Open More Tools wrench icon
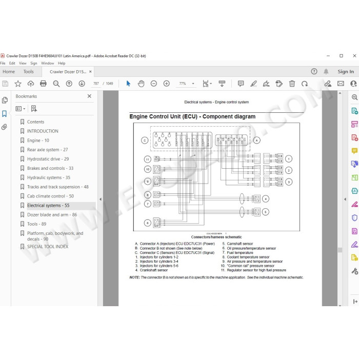 click(354, 271)
